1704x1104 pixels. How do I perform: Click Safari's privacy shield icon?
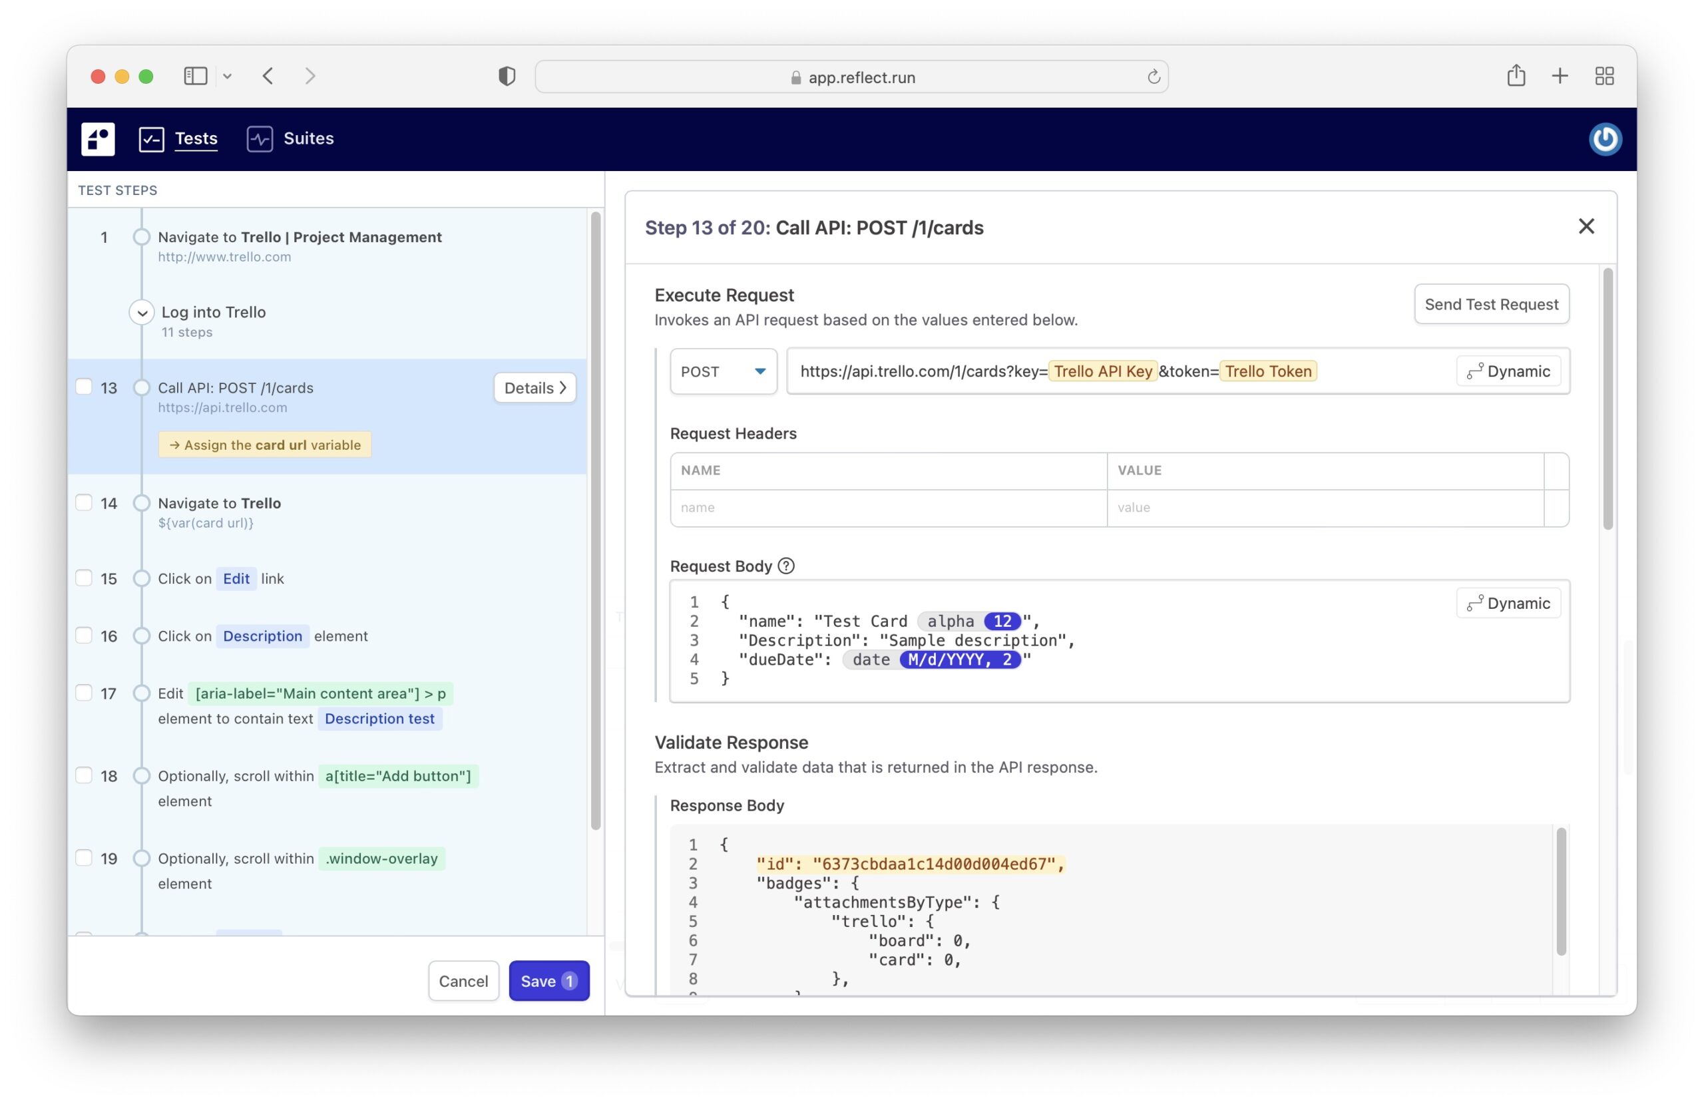(x=506, y=76)
